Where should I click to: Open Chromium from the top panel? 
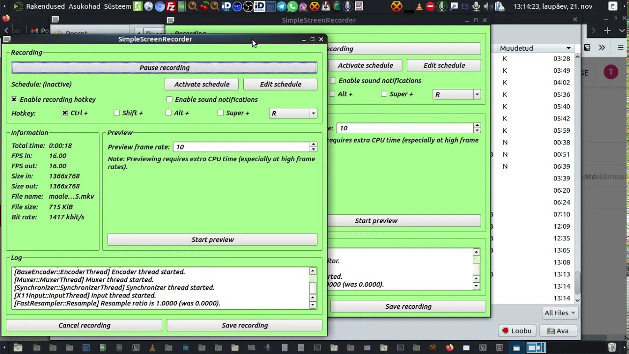(x=160, y=6)
